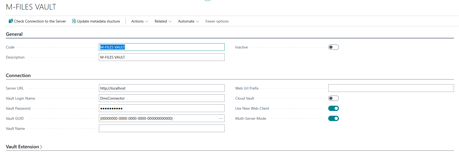Click the empty Vault Name field
The image size is (459, 156).
pos(162,128)
